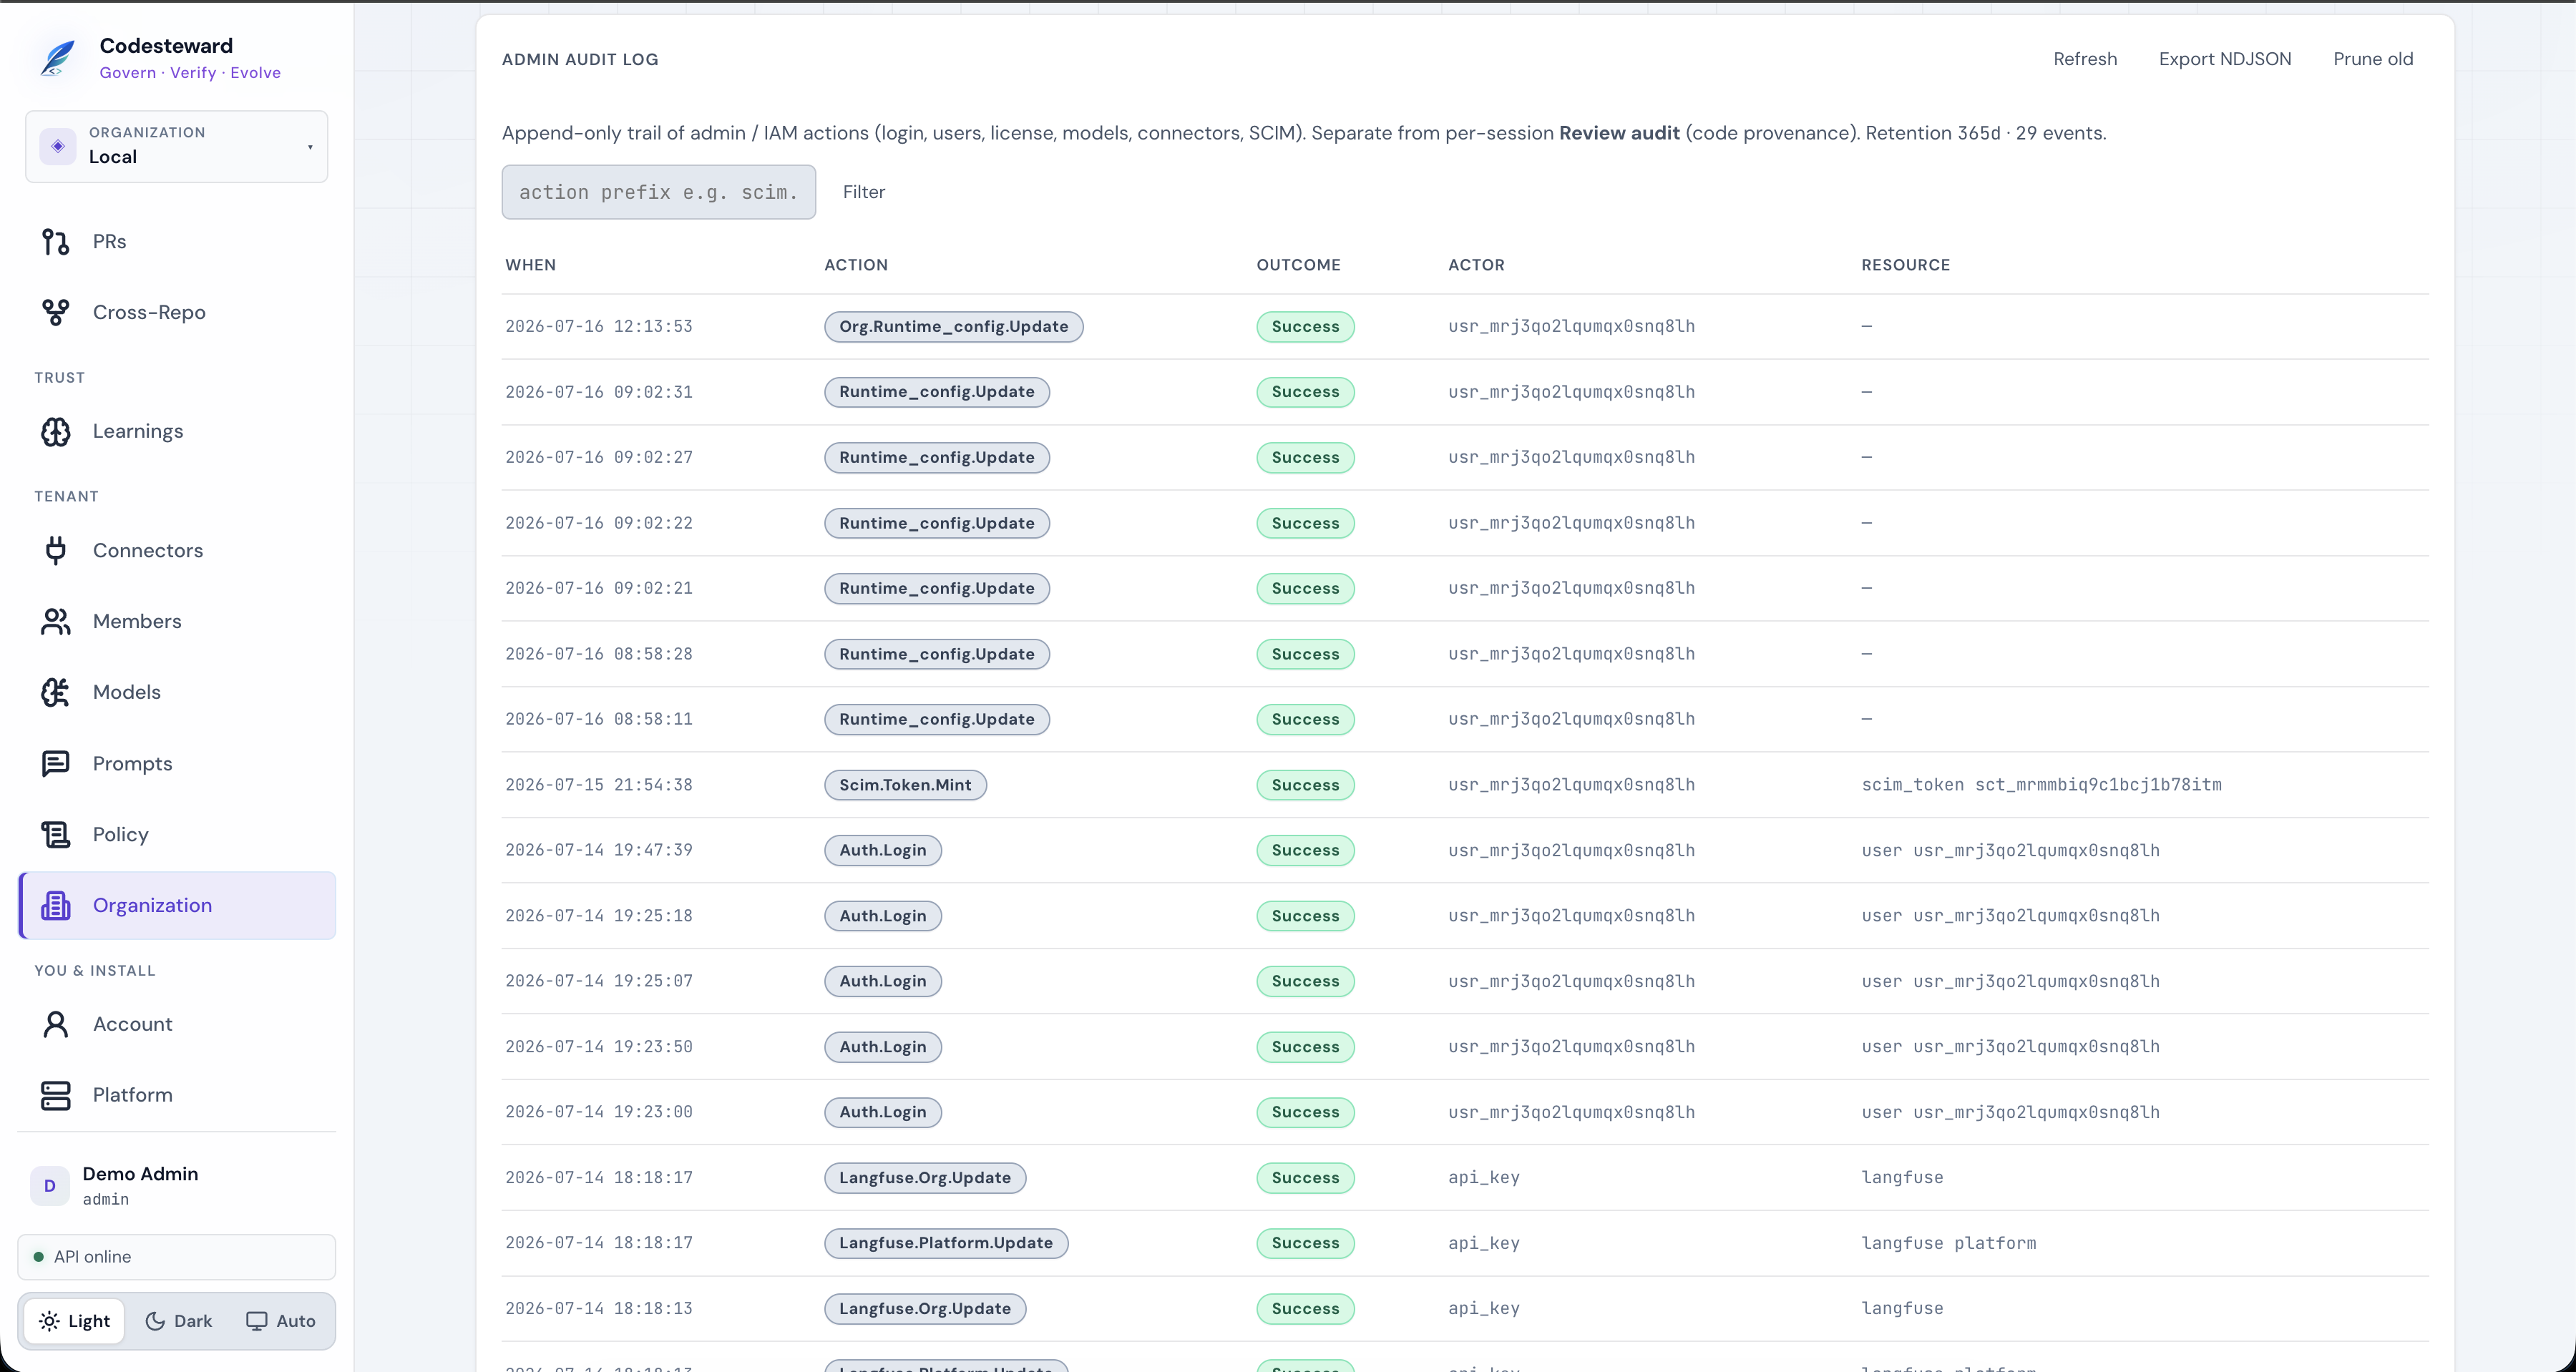
Task: Click timestamp 2026-07-15 21:54:38
Action: [599, 785]
